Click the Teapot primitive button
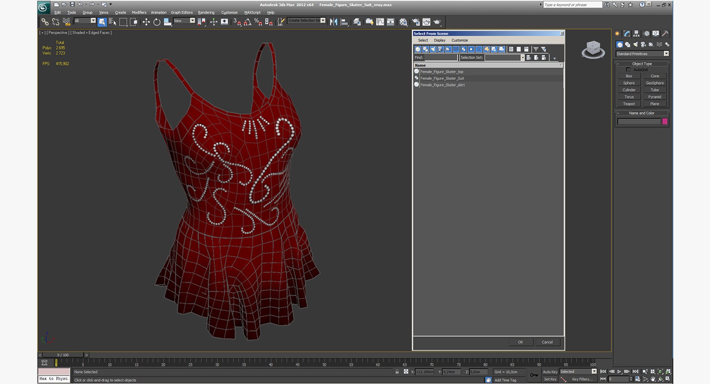The height and width of the screenshot is (384, 710). (629, 104)
